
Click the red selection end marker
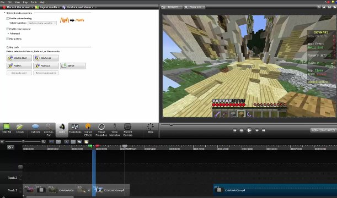[98, 146]
